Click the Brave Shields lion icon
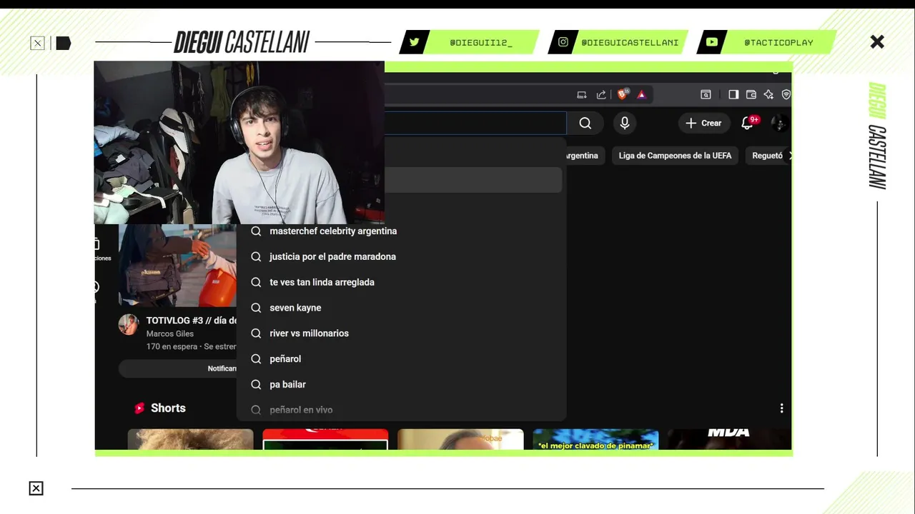 point(623,94)
